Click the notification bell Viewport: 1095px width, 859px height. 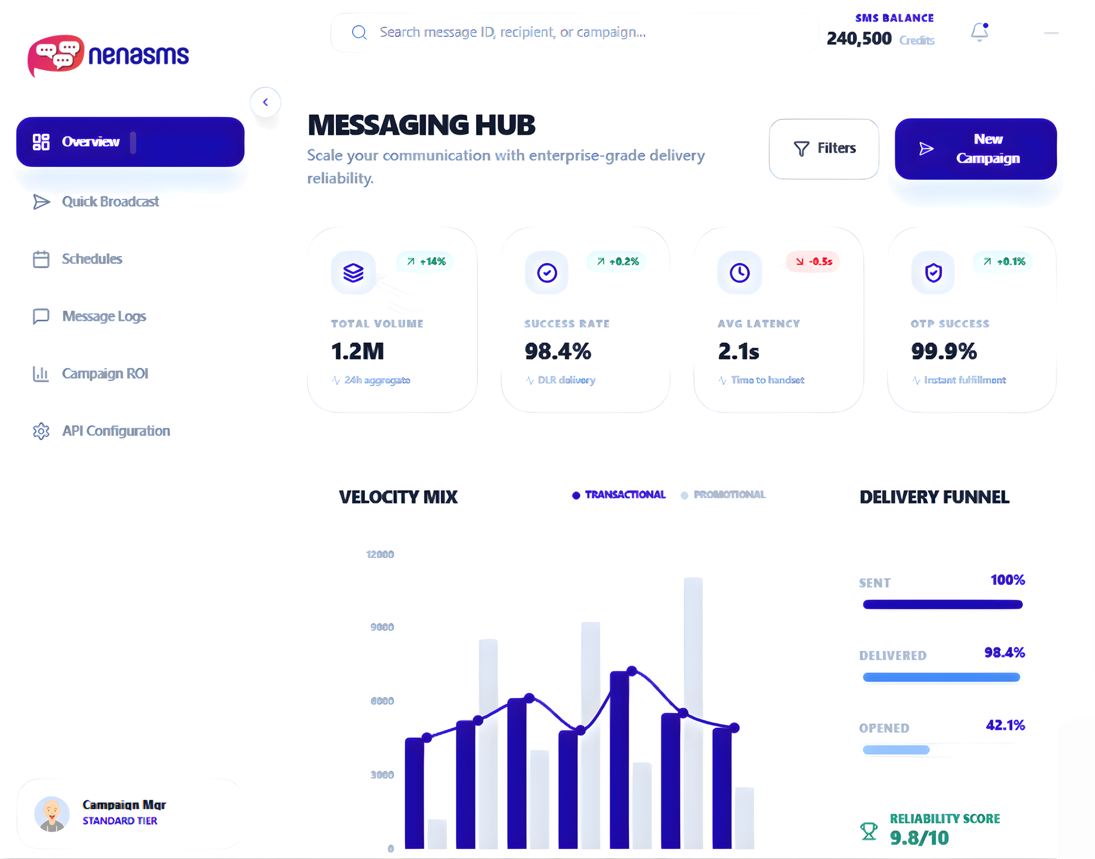click(979, 32)
